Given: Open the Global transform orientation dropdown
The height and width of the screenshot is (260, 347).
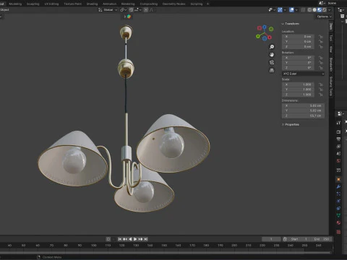Looking at the screenshot, I should [x=108, y=10].
